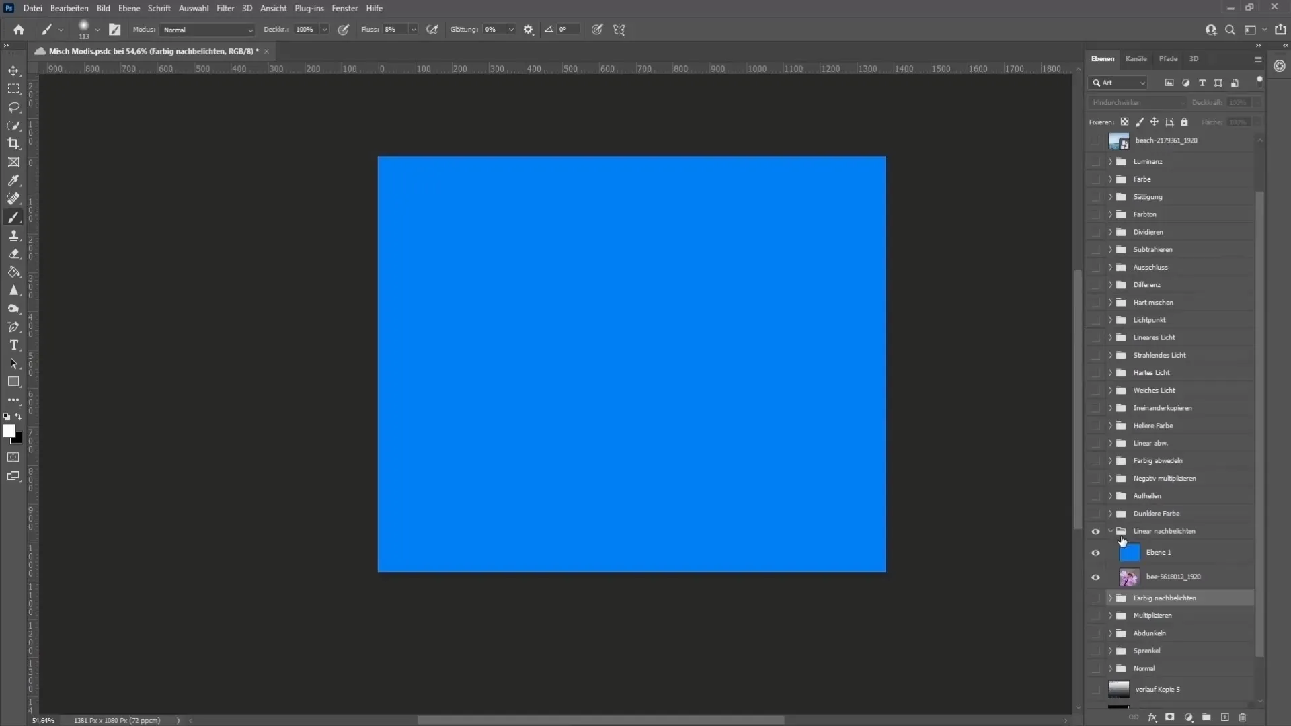The image size is (1291, 726).
Task: Click the Crop tool icon
Action: [13, 144]
